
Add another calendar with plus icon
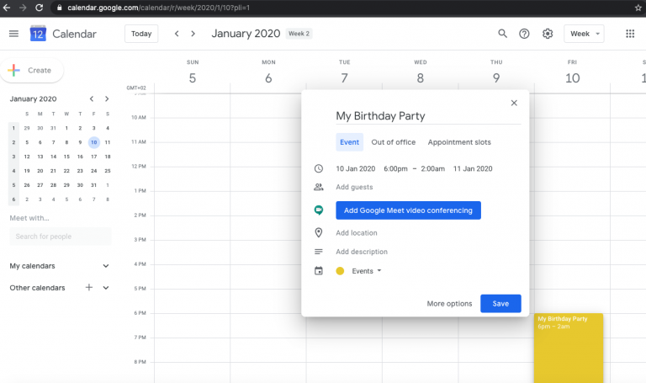(x=89, y=287)
